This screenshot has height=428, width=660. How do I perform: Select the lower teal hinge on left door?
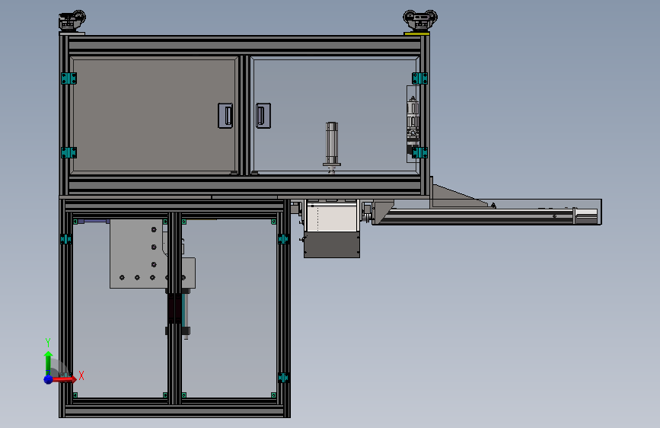point(69,152)
